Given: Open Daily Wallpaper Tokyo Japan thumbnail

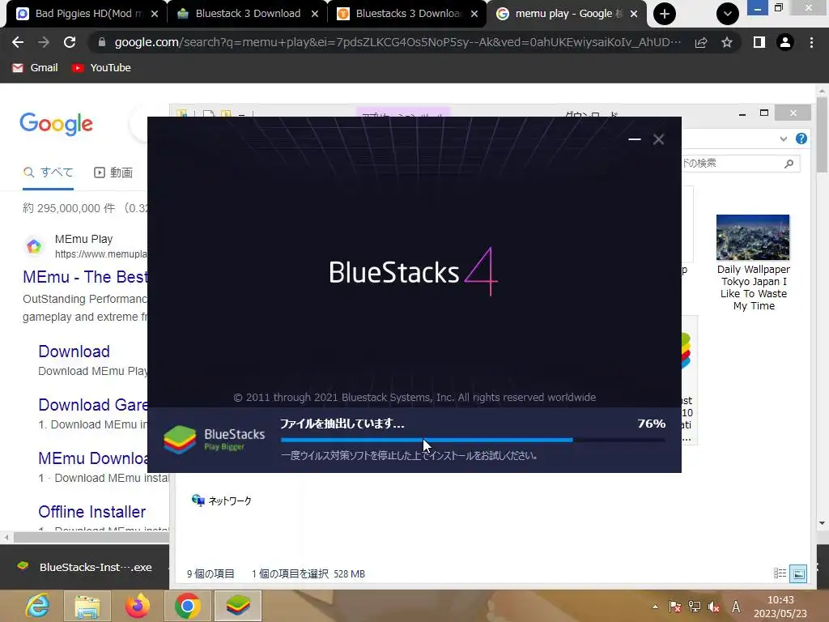Looking at the screenshot, I should (x=753, y=263).
